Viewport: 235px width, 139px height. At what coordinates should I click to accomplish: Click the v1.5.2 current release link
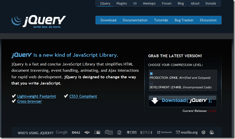point(212,111)
